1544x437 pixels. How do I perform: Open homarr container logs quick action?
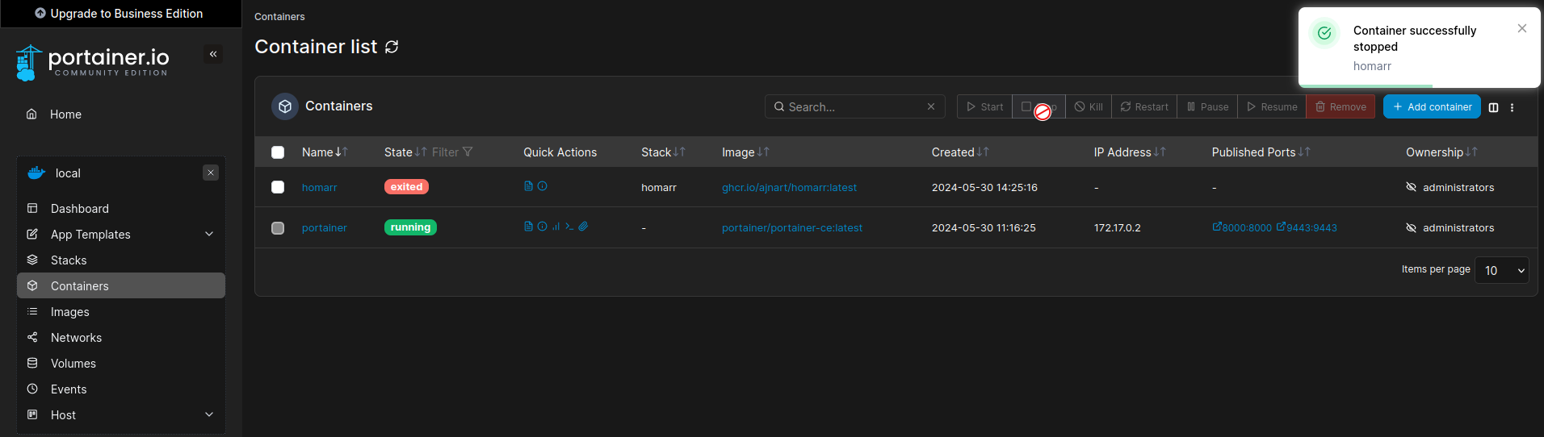(528, 186)
